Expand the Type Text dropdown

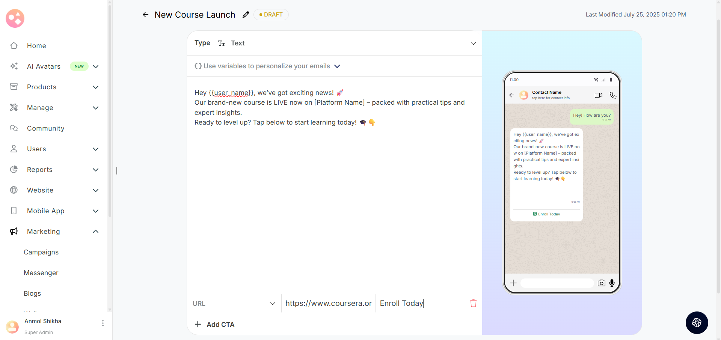pyautogui.click(x=473, y=44)
